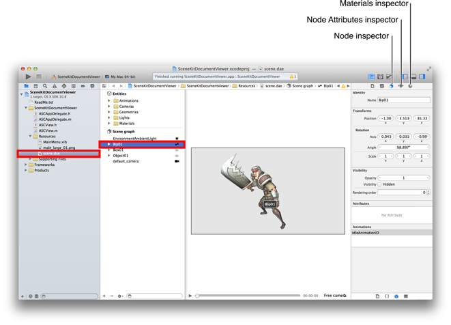The image size is (451, 325).
Task: Expand the Object01 node
Action: (109, 156)
